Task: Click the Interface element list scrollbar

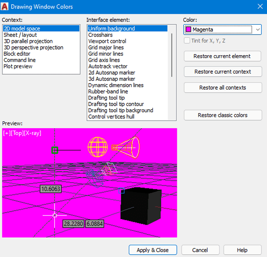Action: click(x=172, y=55)
